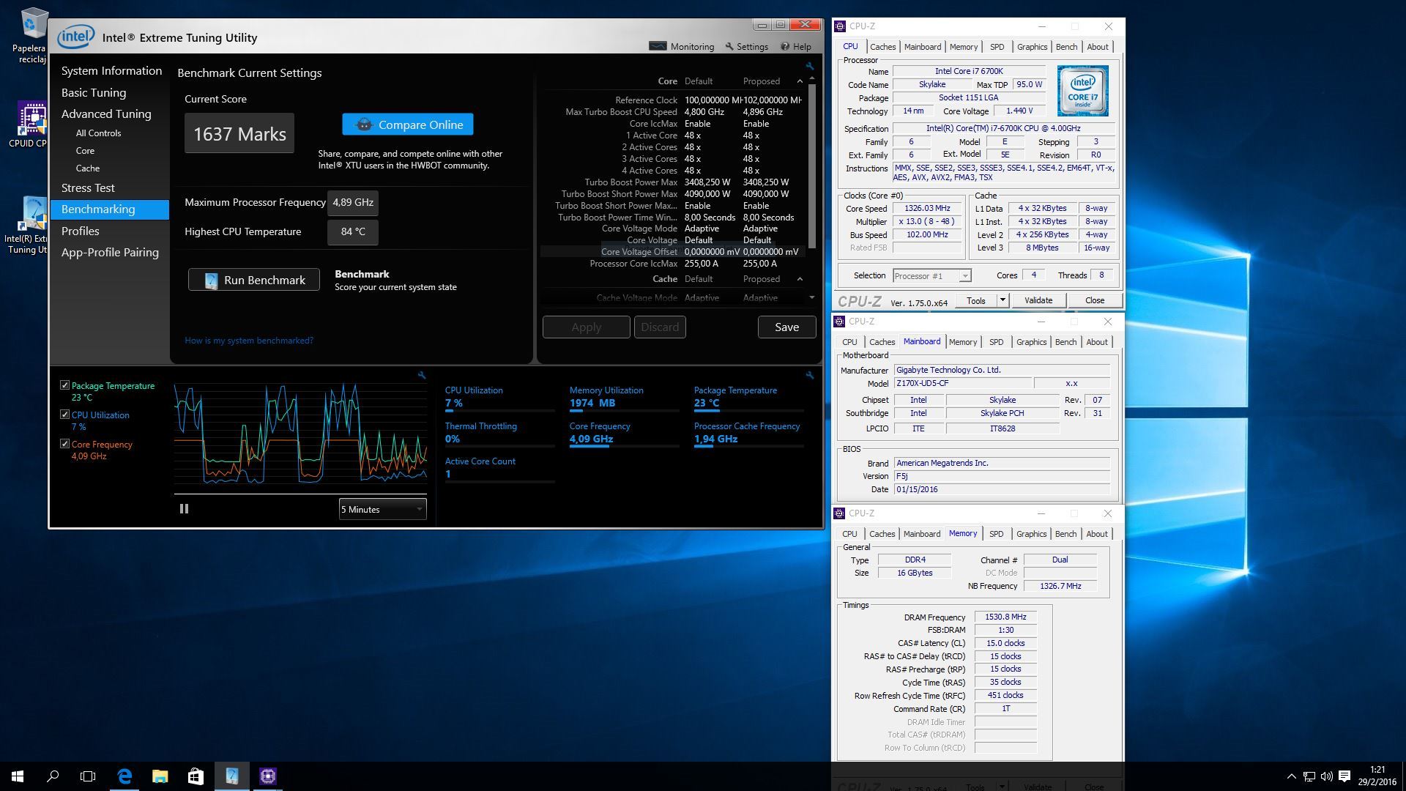Switch to XTU taskbar icon
The width and height of the screenshot is (1406, 791).
pos(231,776)
